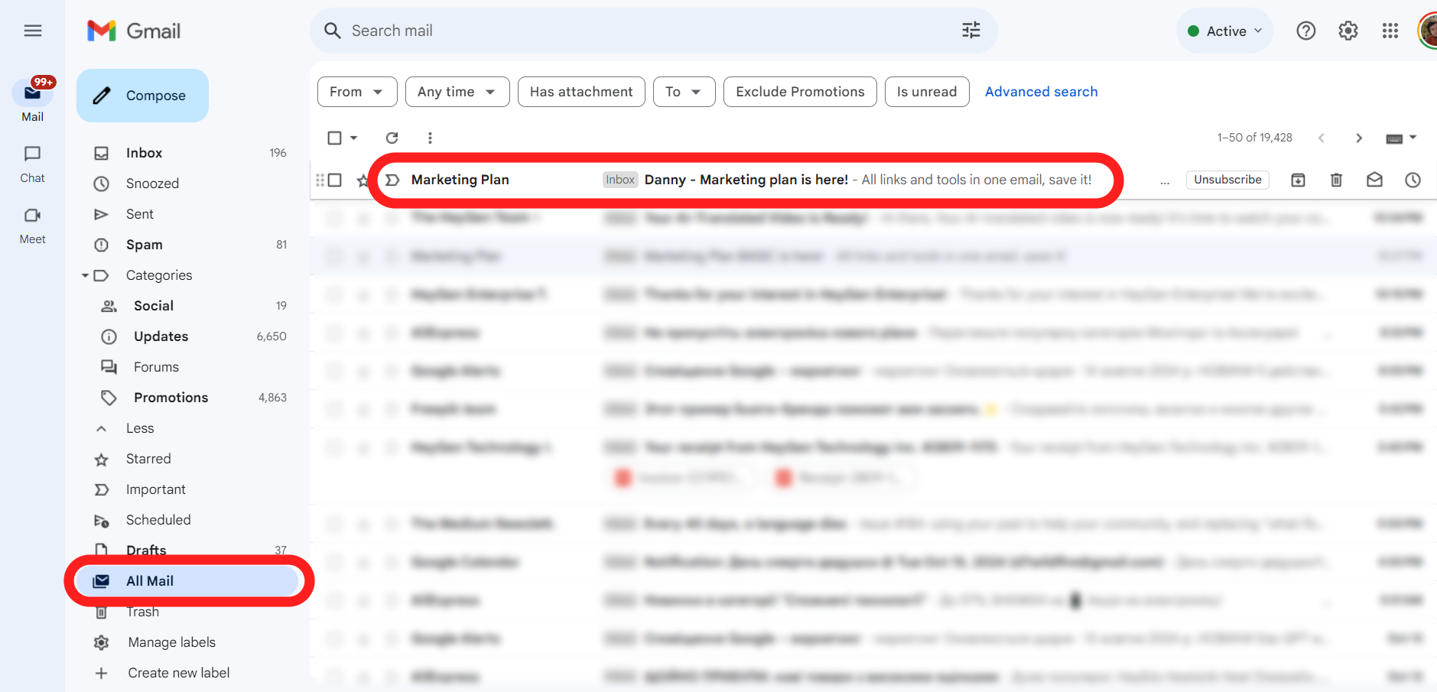Click the search options filter icon

[970, 31]
